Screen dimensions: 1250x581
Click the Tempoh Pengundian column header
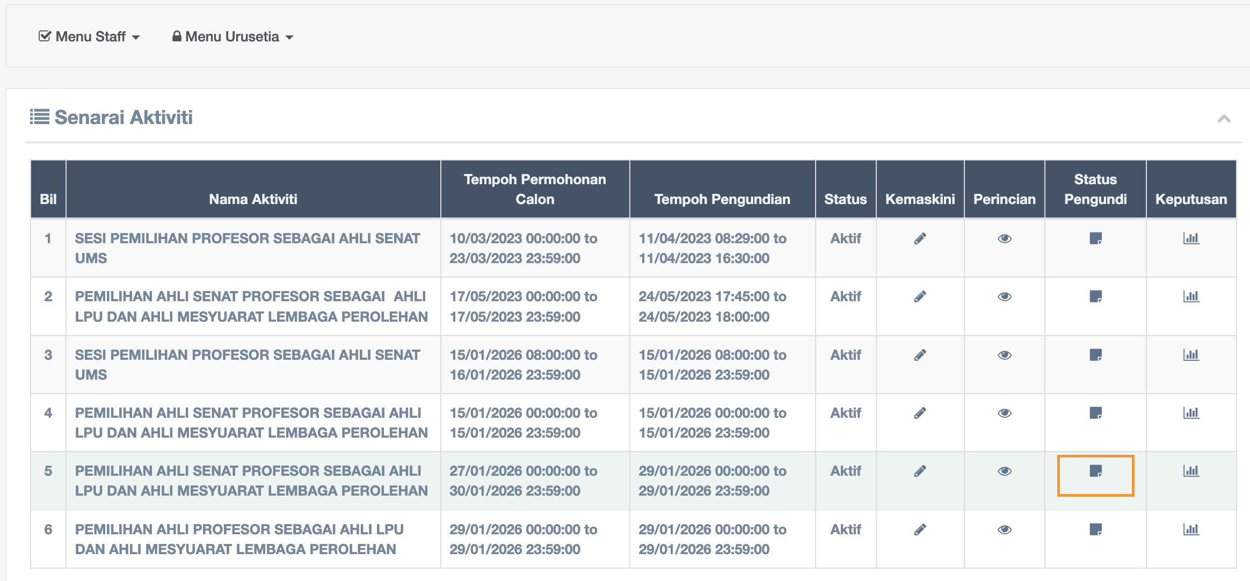(722, 199)
